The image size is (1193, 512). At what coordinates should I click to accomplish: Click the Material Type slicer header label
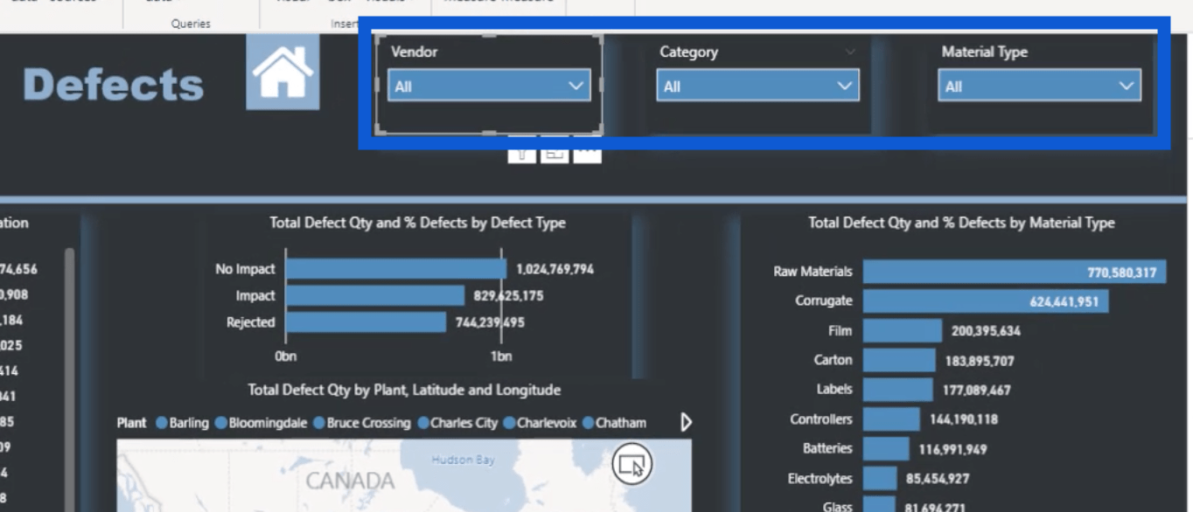(984, 52)
